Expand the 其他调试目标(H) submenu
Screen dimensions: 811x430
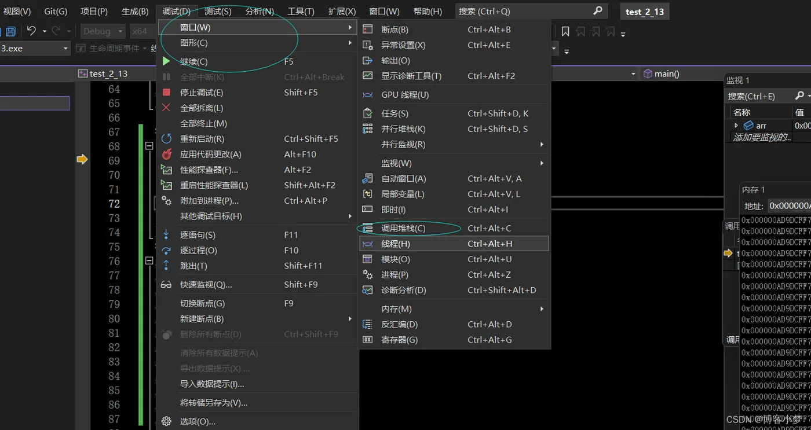coord(350,216)
